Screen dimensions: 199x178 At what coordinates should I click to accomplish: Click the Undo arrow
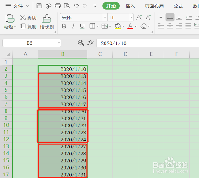tap(76, 6)
